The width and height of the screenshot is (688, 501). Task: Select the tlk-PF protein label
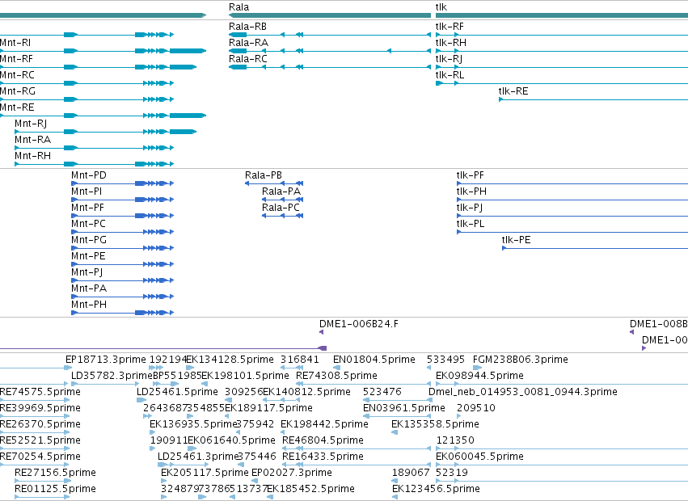470,175
